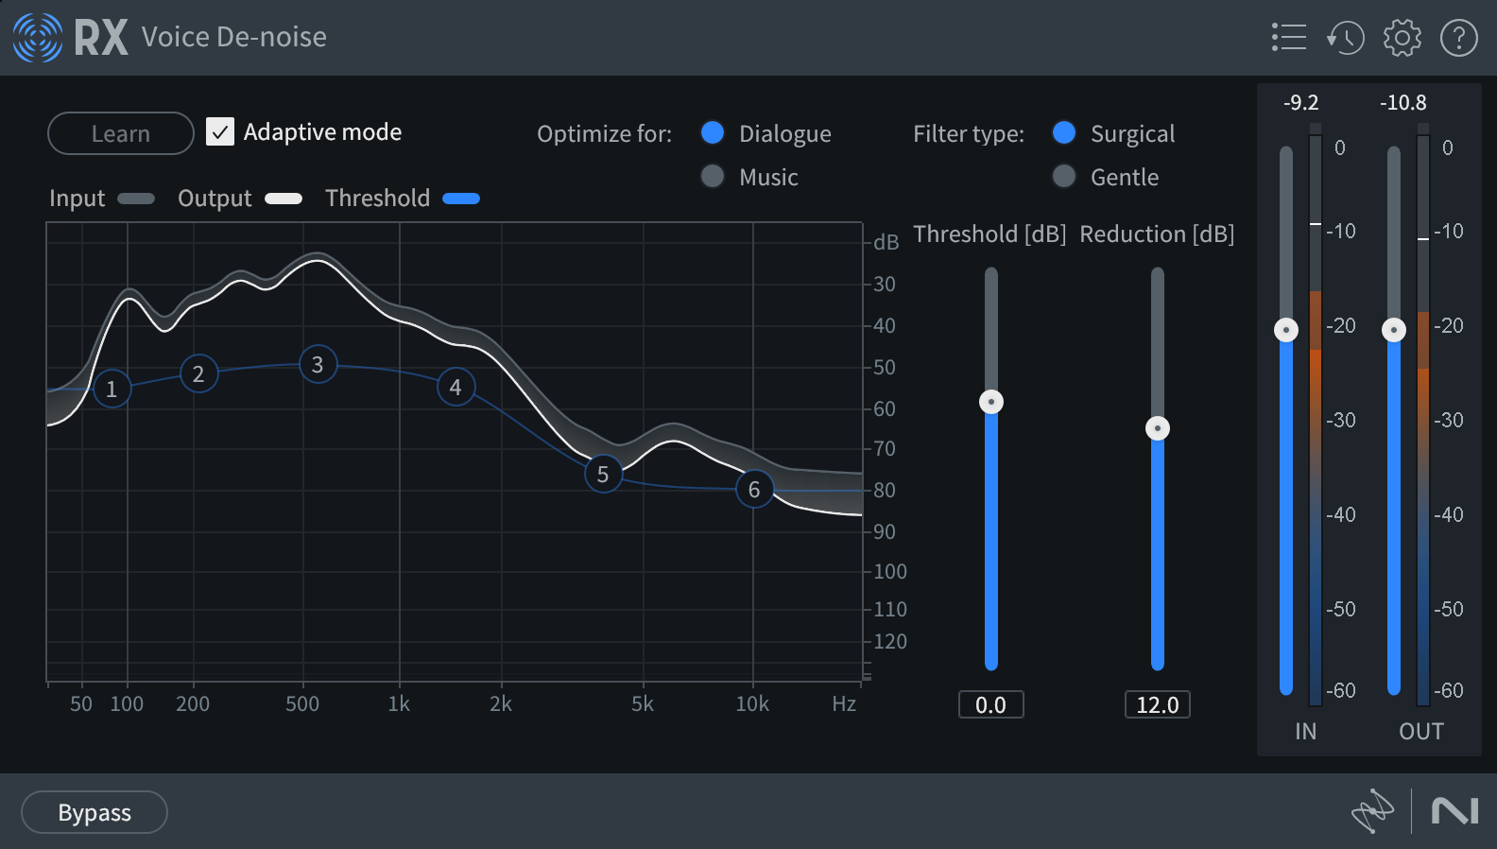Click the Threshold value field showing 0.0
The image size is (1497, 849).
(990, 704)
